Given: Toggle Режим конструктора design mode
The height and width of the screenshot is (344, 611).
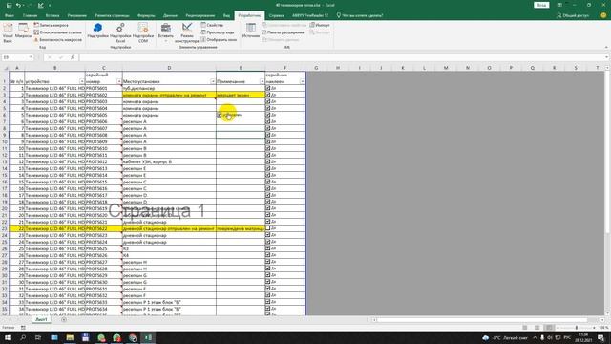Looking at the screenshot, I should [x=187, y=32].
